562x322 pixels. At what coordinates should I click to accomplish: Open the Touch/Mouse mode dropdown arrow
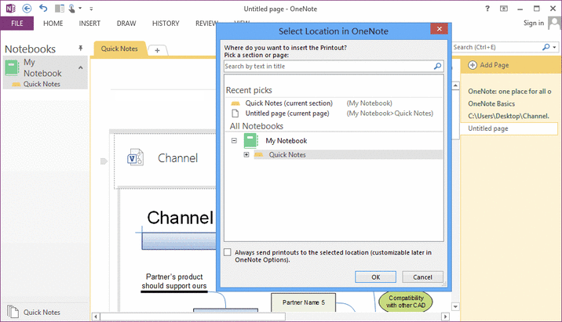(x=80, y=9)
